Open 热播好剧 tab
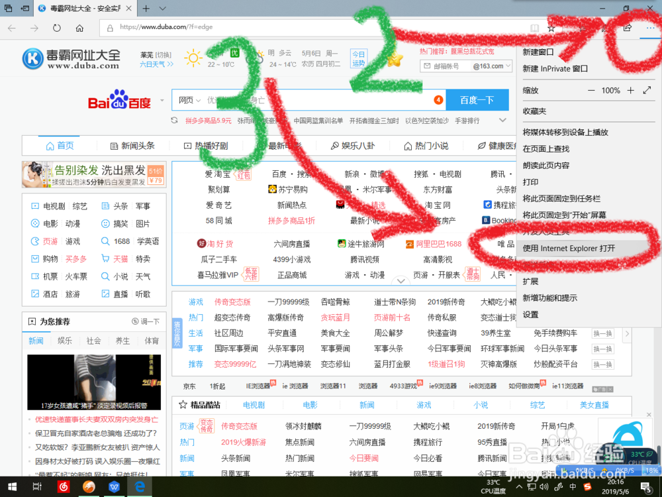 click(206, 146)
